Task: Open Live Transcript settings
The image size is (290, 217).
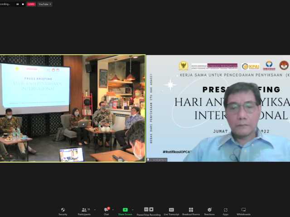Action: click(171, 211)
